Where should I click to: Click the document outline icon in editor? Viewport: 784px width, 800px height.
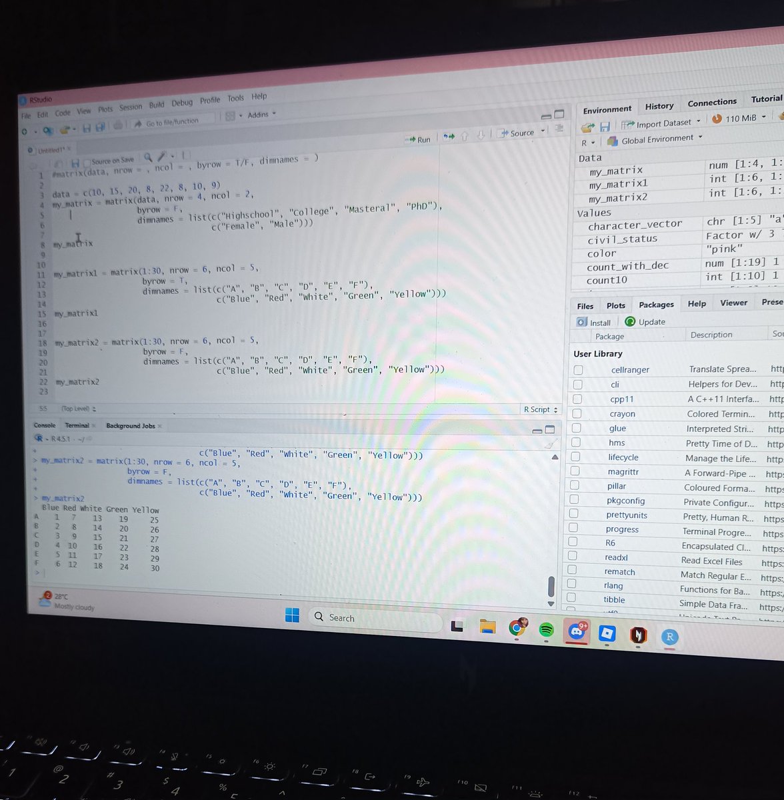click(559, 128)
